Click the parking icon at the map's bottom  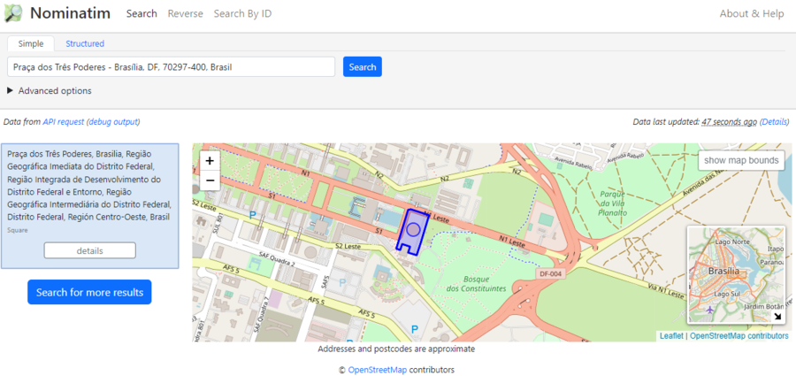[x=415, y=329]
